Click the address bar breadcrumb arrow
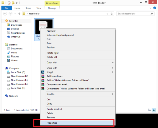Image resolution: width=158 pixels, height=128 pixels. pos(27,14)
